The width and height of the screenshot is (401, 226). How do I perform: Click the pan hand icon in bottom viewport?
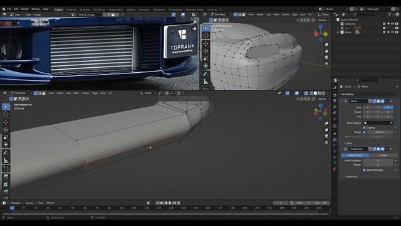click(326, 130)
